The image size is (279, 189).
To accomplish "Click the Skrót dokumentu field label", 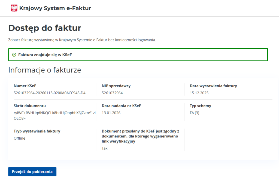I will coord(30,106).
